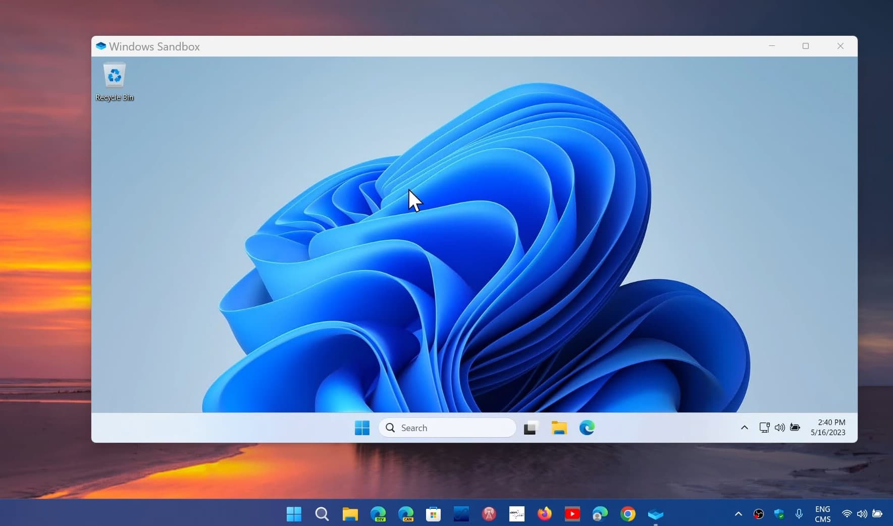Open OBS Studio from the system tray
Screen dimensions: 893x526
point(758,514)
